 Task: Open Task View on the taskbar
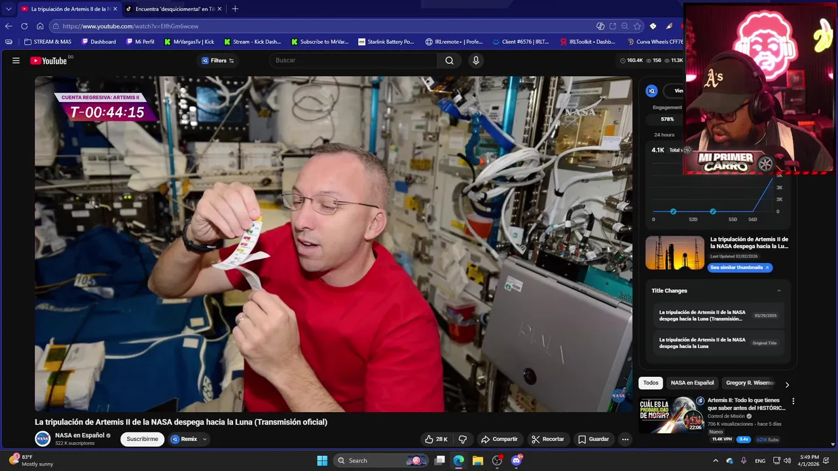[440, 461]
